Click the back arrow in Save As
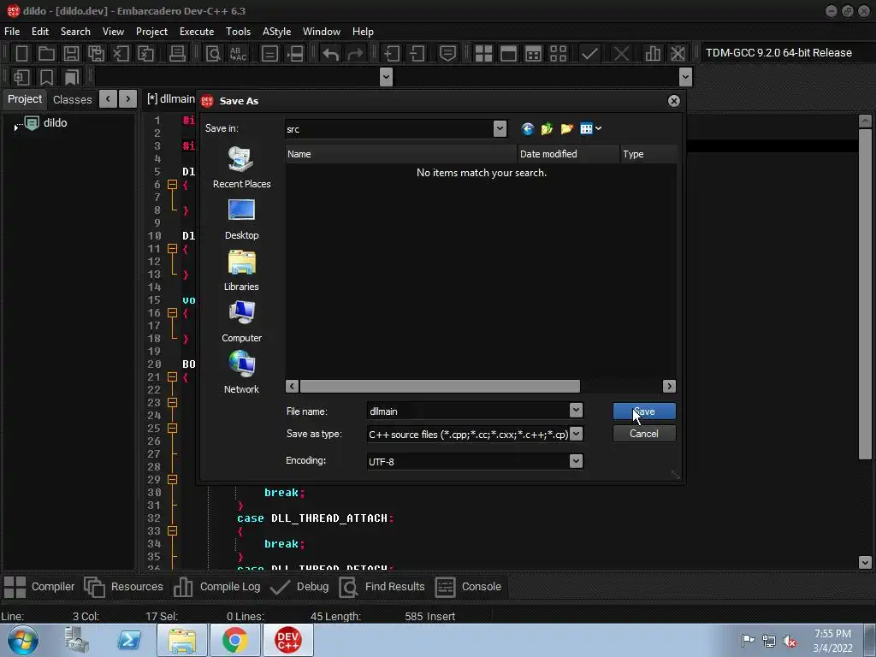 pyautogui.click(x=527, y=129)
